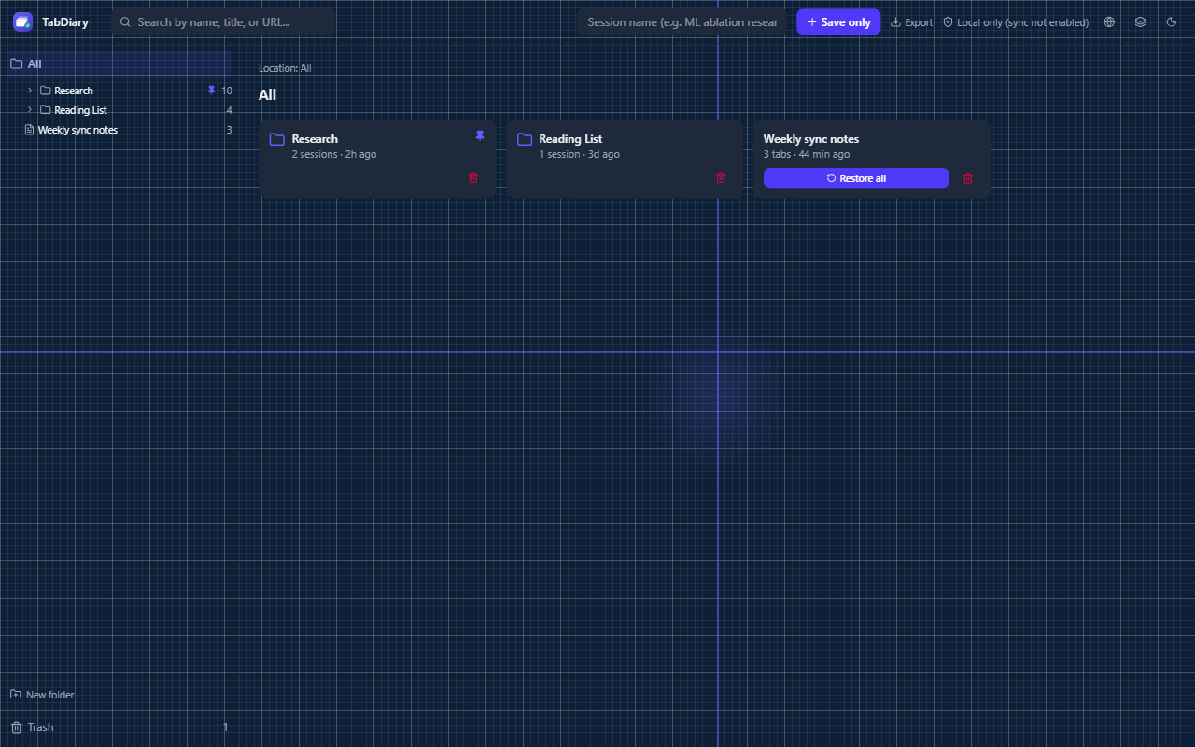Focus the session name input field
The image size is (1195, 747).
click(682, 21)
